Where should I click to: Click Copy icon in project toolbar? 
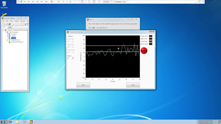pyautogui.click(x=16, y=24)
